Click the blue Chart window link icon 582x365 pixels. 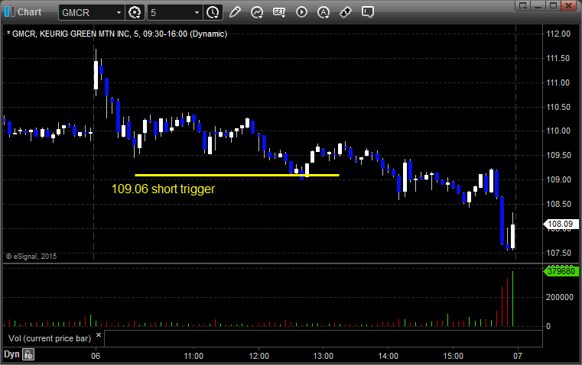point(9,12)
